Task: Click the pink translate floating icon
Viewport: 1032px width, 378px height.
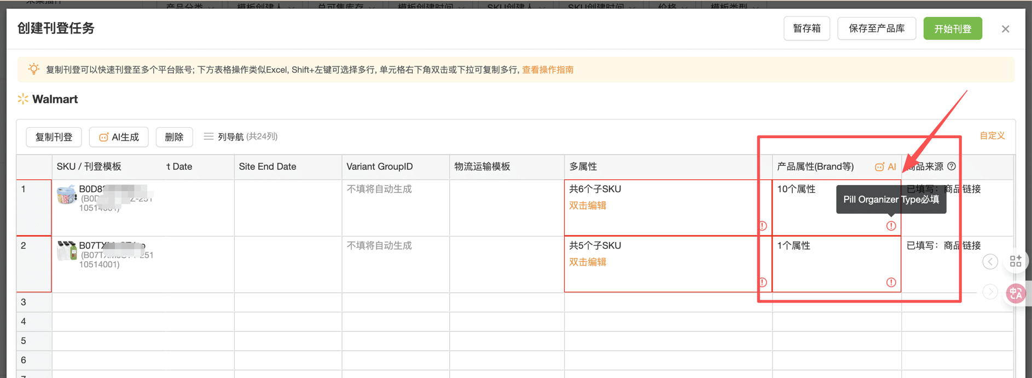Action: tap(1016, 294)
